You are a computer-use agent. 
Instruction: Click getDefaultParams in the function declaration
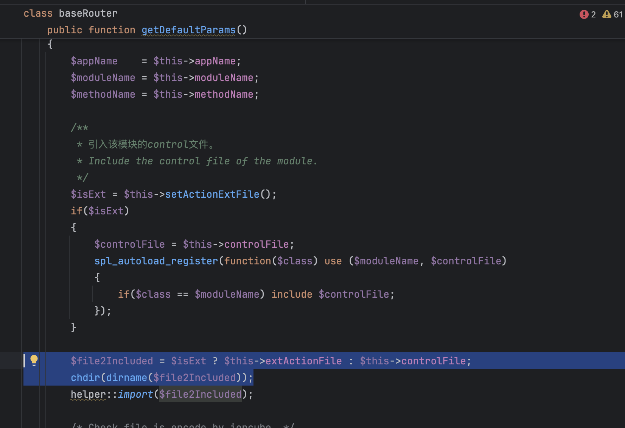188,30
